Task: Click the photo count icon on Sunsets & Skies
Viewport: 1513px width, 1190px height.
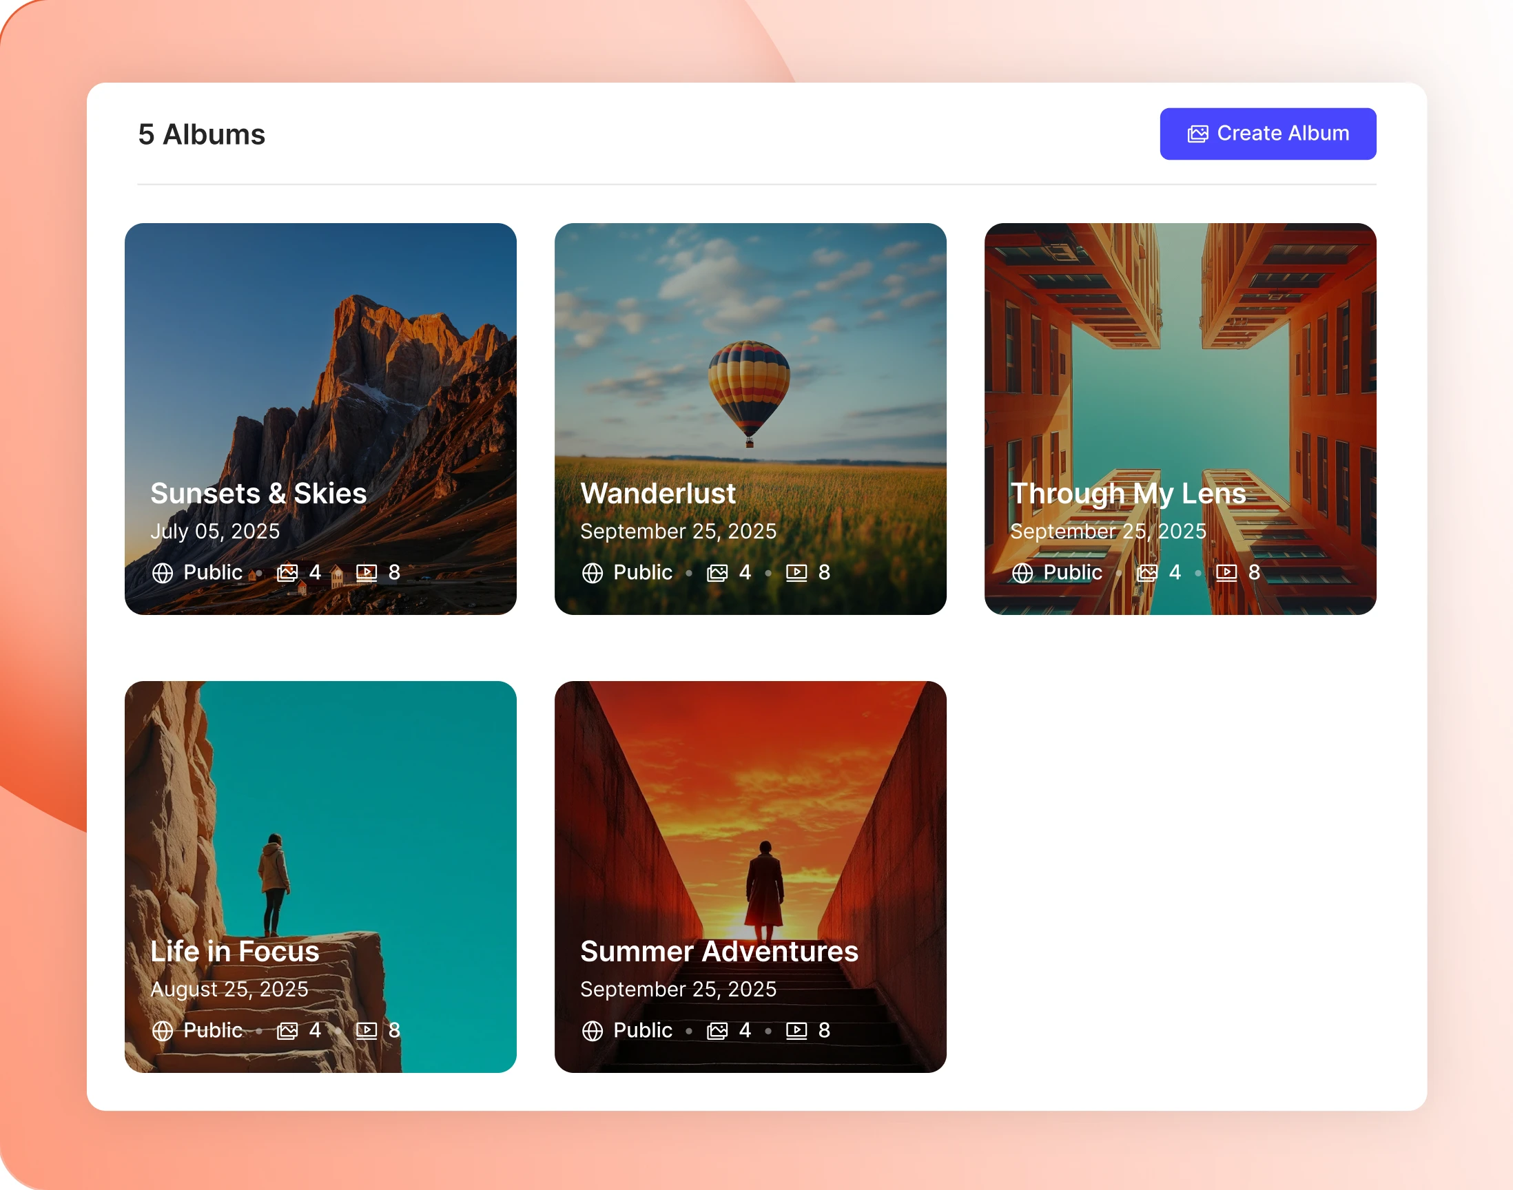Action: tap(287, 573)
